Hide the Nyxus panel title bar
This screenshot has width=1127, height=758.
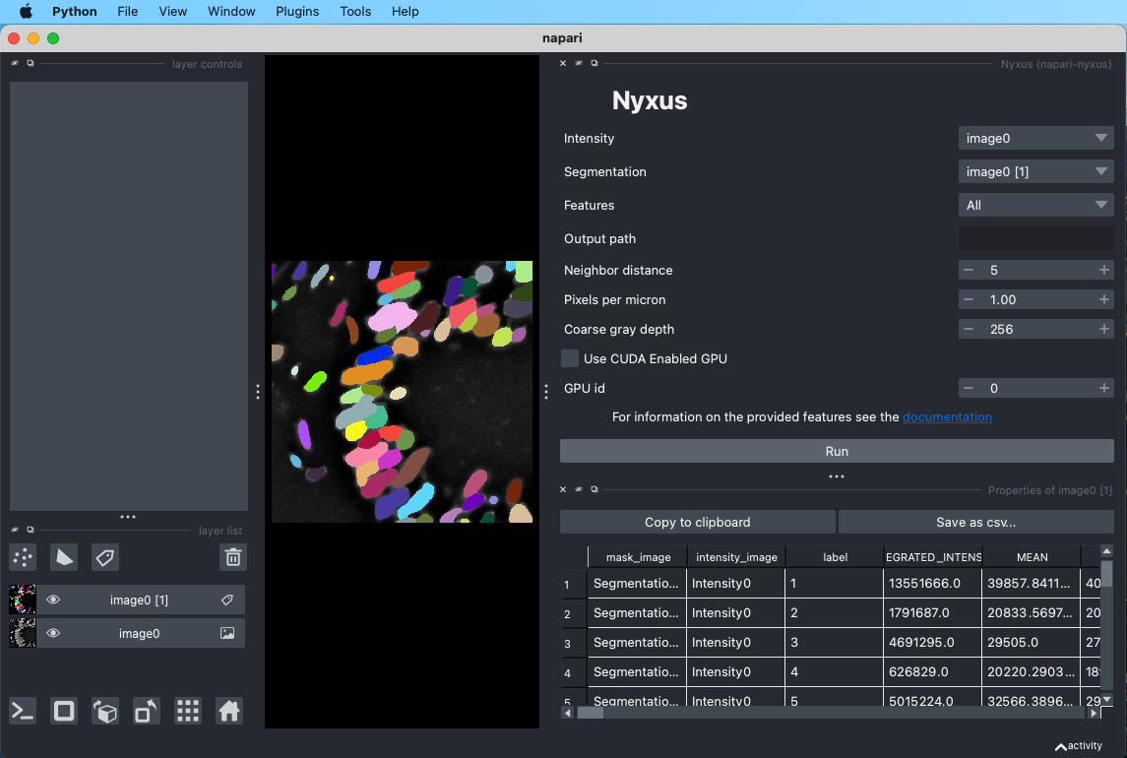(x=579, y=63)
